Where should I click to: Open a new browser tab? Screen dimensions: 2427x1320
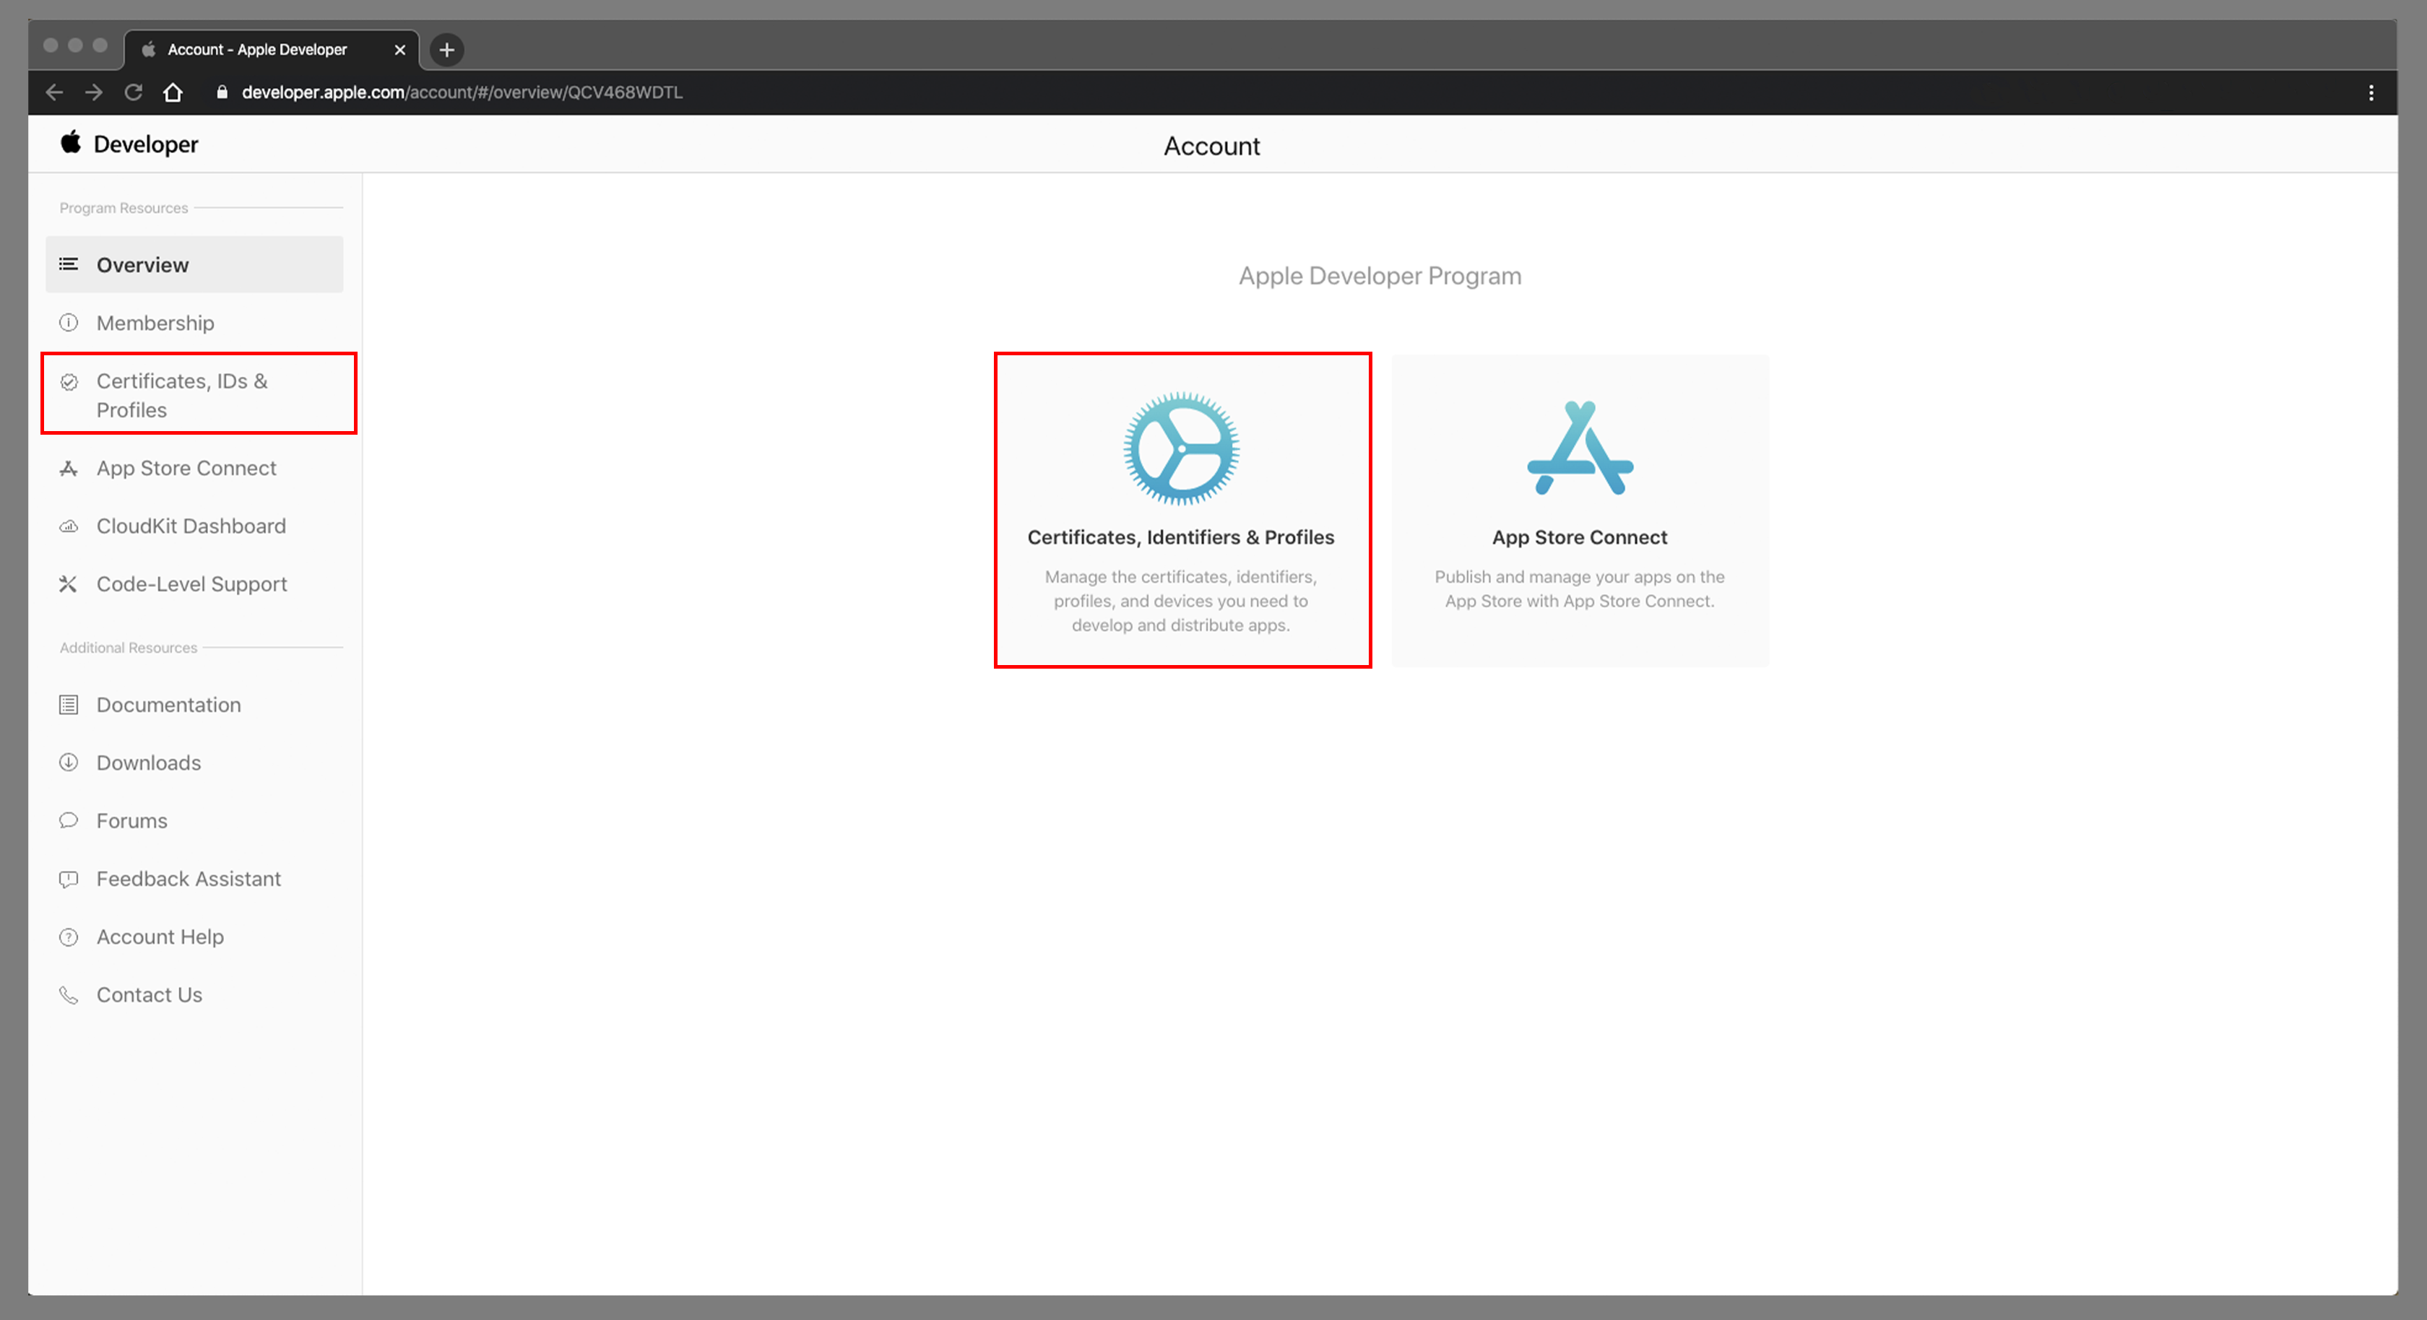(x=446, y=49)
